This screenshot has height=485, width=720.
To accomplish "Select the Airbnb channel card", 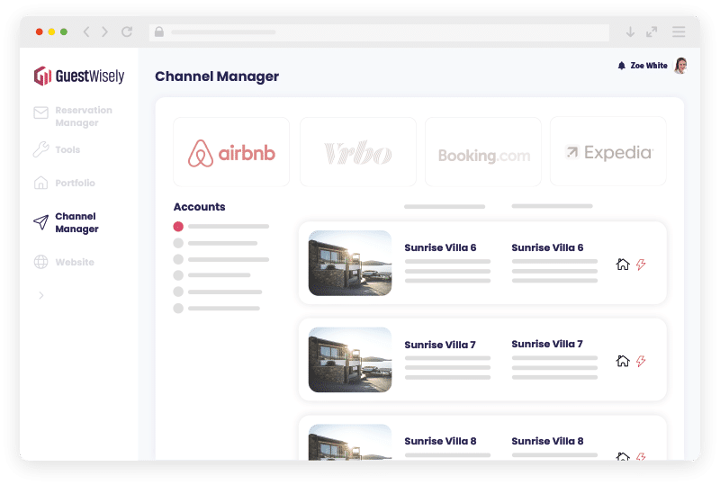I will tap(231, 152).
